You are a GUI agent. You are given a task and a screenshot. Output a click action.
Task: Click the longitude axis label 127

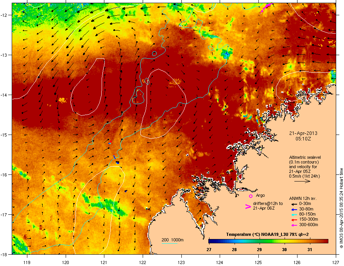pos(336,262)
